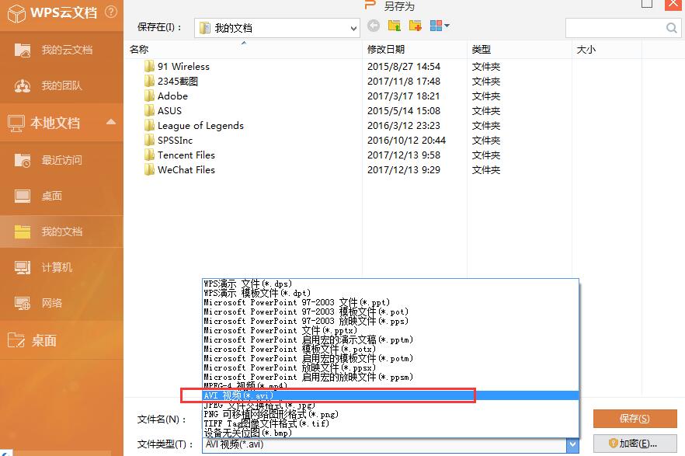This screenshot has width=685, height=456.
Task: Select the Tencent Files folder
Action: [x=186, y=155]
